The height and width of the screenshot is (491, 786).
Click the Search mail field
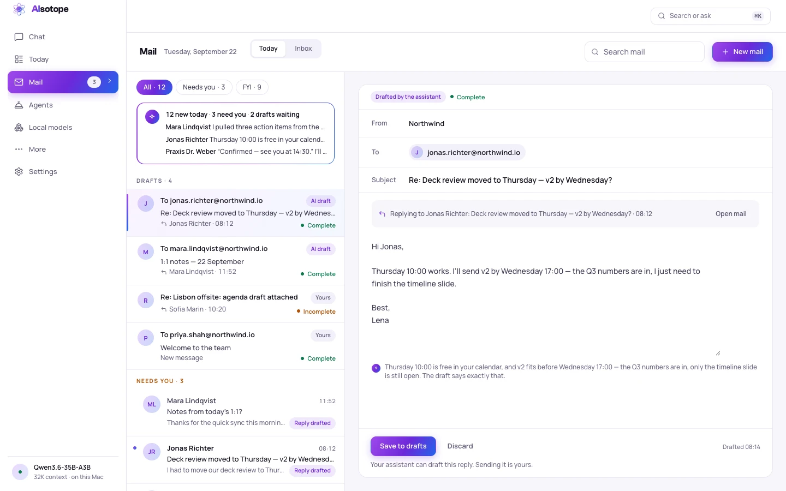click(645, 52)
